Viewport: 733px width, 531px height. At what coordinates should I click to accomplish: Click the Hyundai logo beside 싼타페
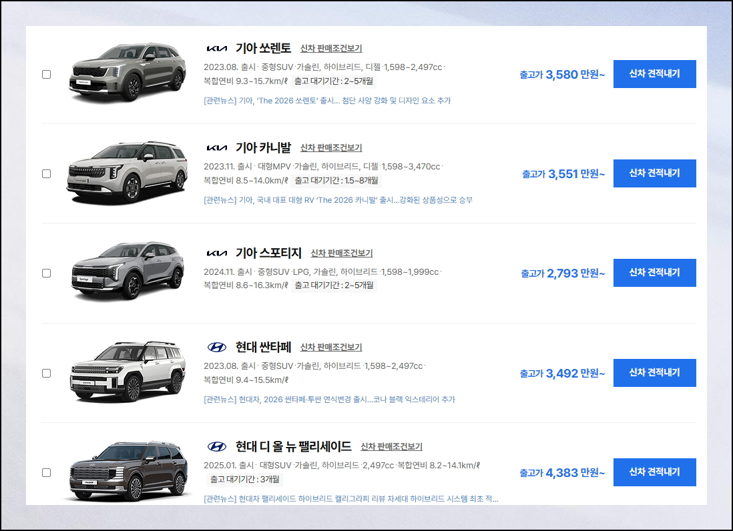tap(216, 347)
